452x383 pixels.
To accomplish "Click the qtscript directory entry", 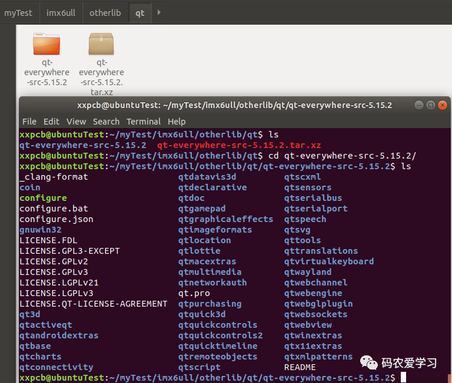I will click(199, 367).
